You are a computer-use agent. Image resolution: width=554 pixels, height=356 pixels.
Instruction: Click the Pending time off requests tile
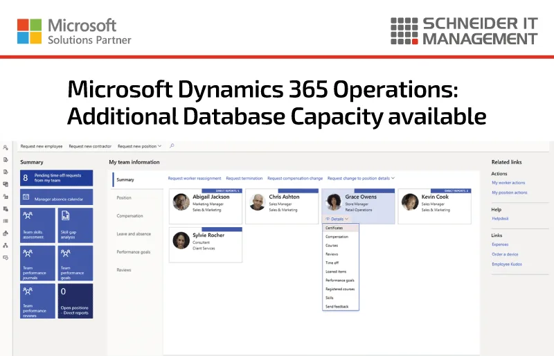coord(57,178)
